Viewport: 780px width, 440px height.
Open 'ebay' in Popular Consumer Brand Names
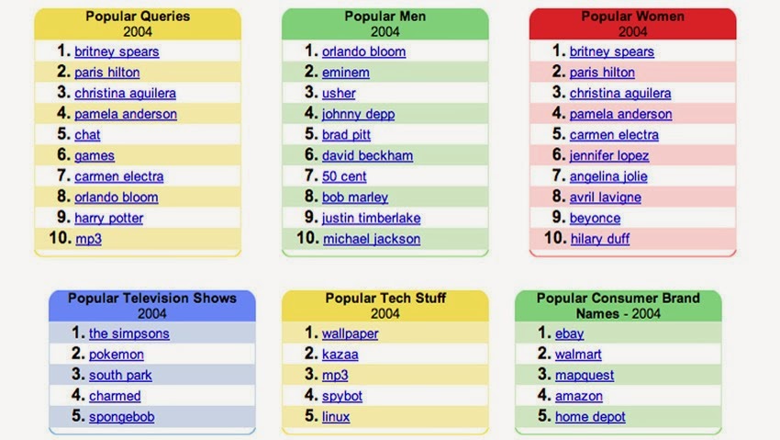(x=569, y=333)
